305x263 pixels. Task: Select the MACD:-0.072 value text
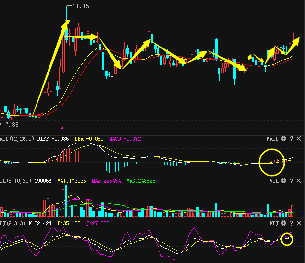click(x=125, y=139)
